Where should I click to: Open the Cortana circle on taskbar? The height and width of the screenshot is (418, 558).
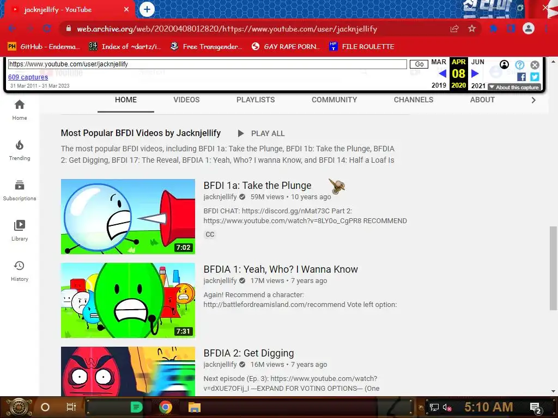click(45, 407)
